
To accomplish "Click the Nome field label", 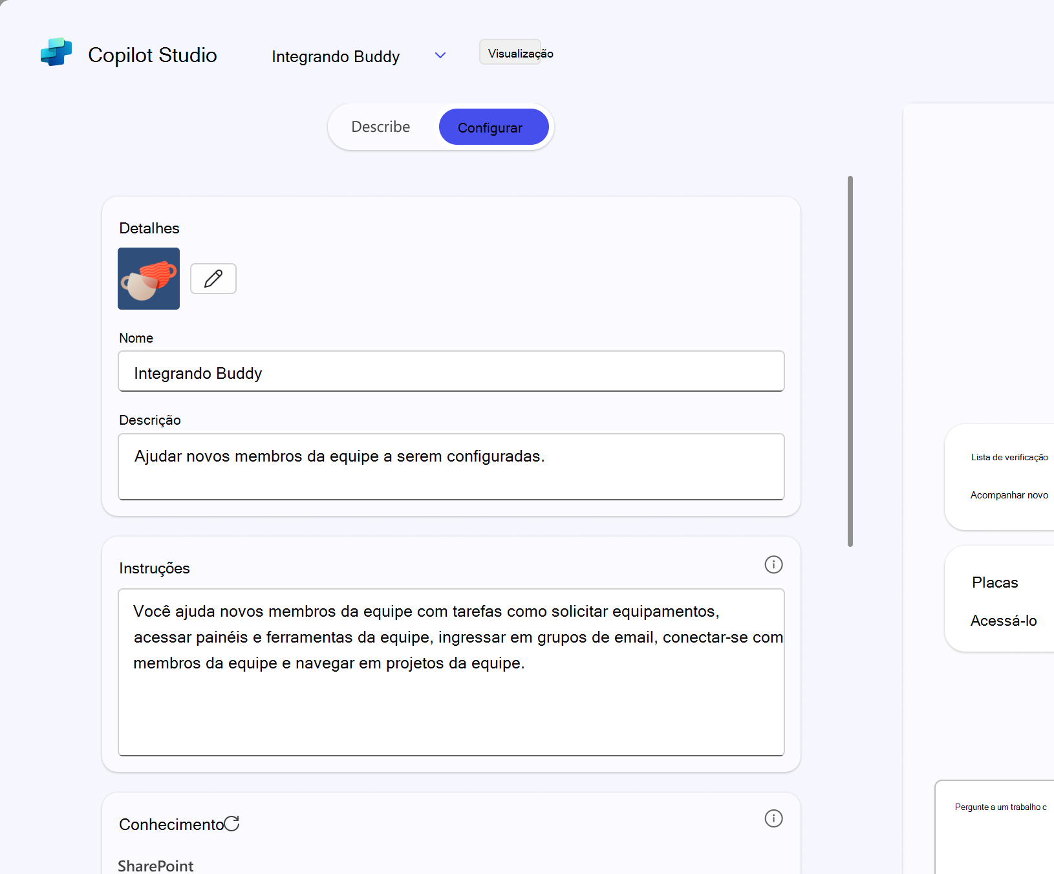I will [x=136, y=338].
